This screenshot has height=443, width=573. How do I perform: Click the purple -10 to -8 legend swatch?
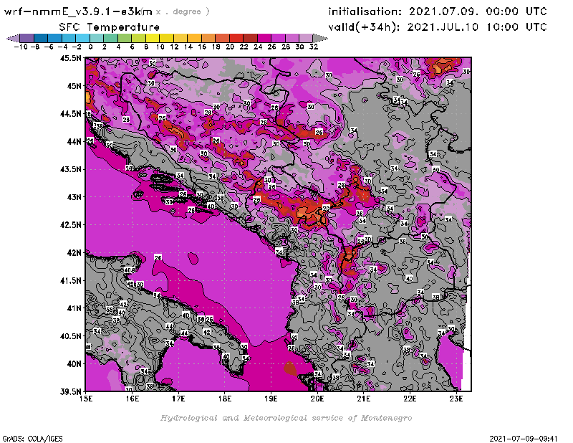[x=27, y=38]
